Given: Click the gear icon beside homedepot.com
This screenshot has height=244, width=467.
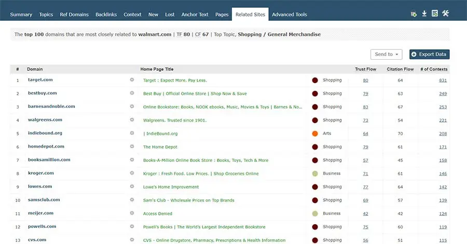Looking at the screenshot, I should click(132, 147).
